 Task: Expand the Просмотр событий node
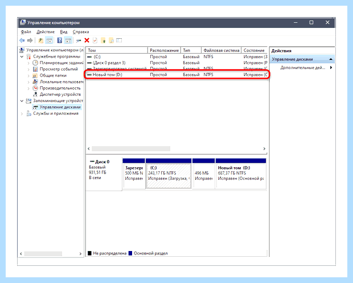pyautogui.click(x=28, y=69)
